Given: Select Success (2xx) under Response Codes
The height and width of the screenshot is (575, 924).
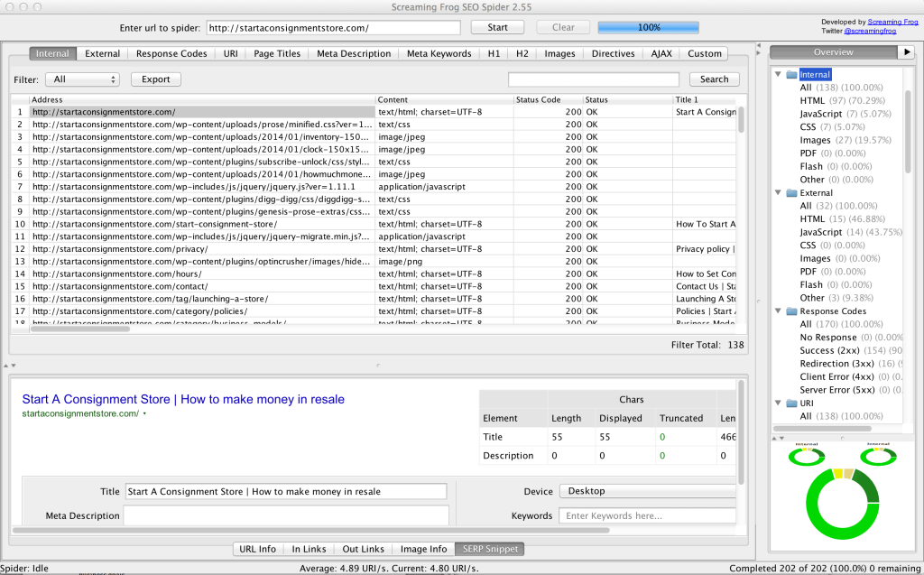Looking at the screenshot, I should [x=851, y=350].
